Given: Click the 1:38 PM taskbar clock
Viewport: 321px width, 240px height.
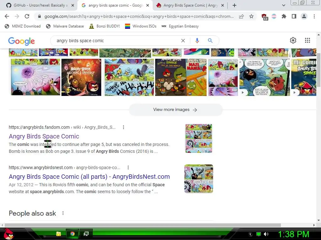Looking at the screenshot, I should point(293,234).
